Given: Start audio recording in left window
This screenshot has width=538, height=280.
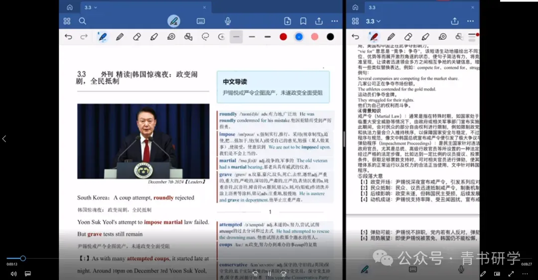Looking at the screenshot, I should tap(228, 21).
